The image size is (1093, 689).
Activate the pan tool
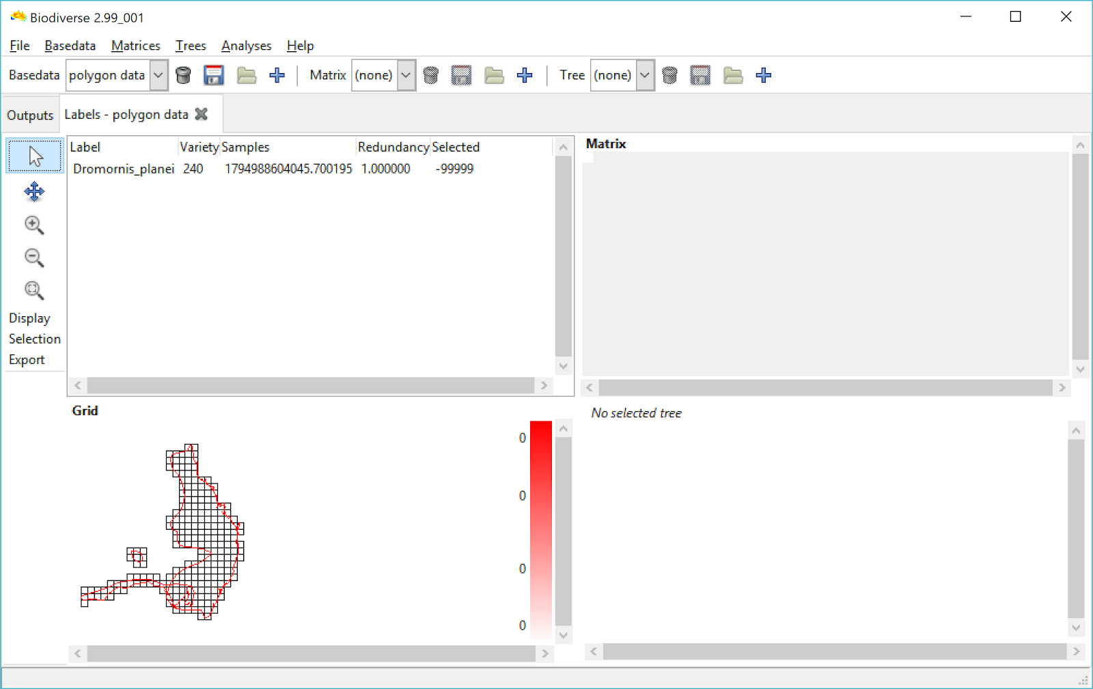point(34,192)
